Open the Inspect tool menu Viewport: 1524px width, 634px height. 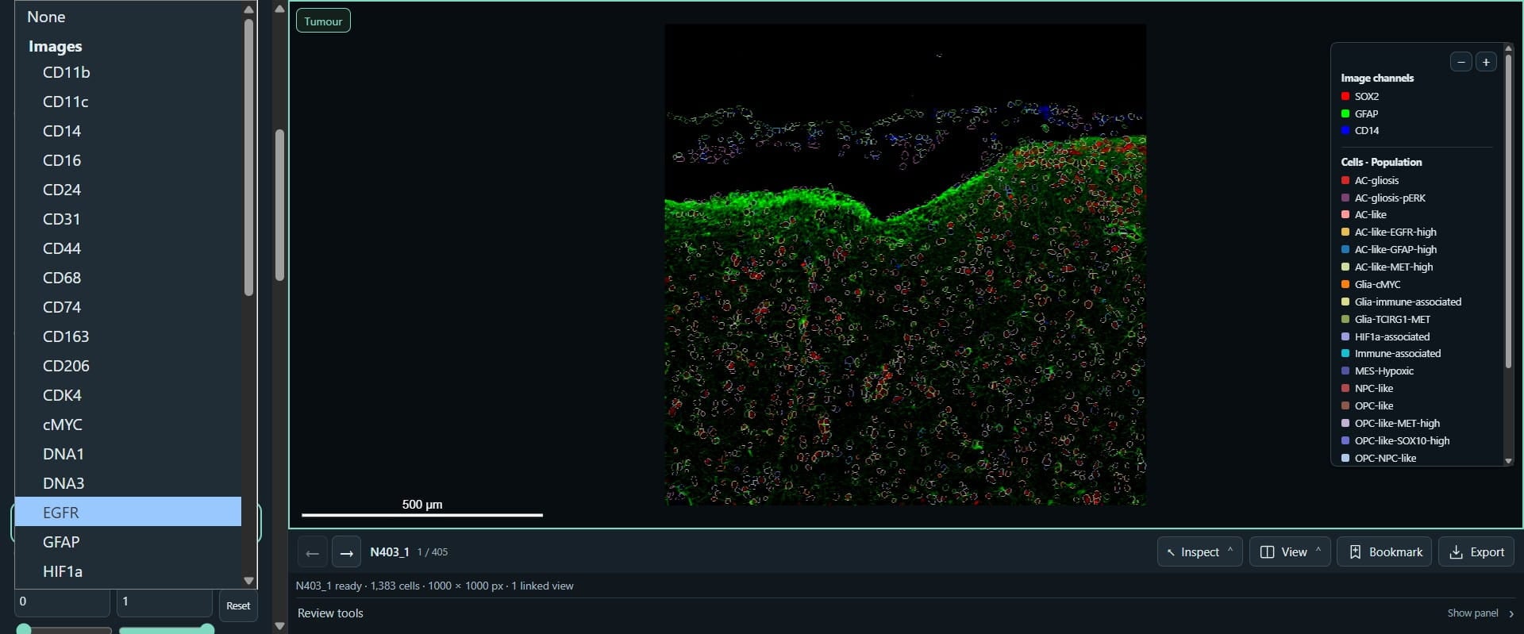pos(1199,552)
